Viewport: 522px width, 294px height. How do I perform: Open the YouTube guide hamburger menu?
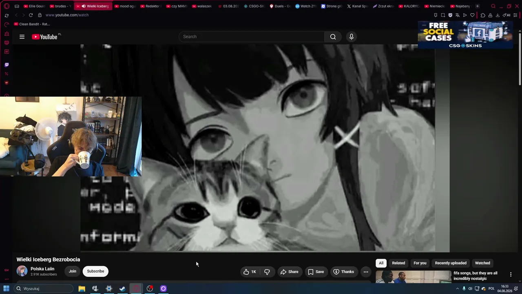click(x=22, y=37)
